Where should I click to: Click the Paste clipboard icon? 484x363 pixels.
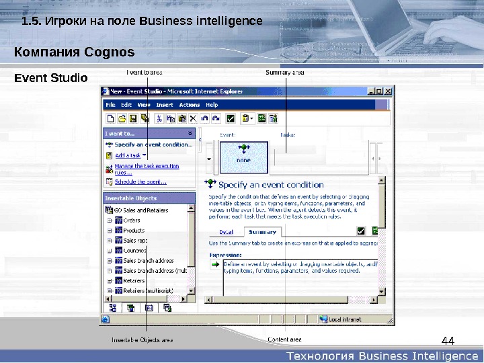(182, 118)
